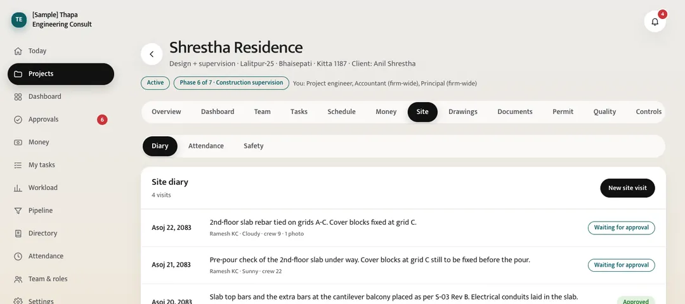Open the Schedule tab
Viewport: 685px width, 304px height.
pos(342,111)
